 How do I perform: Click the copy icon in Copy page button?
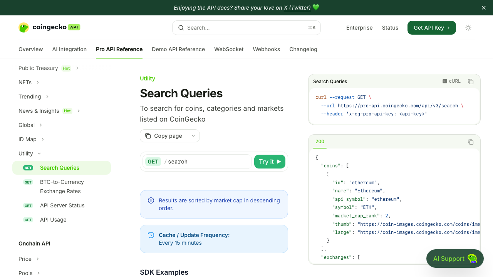[148, 136]
